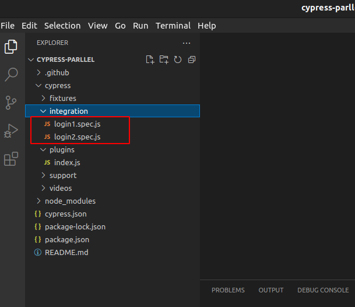Open the Go menu
This screenshot has height=307, width=355.
pyautogui.click(x=120, y=26)
